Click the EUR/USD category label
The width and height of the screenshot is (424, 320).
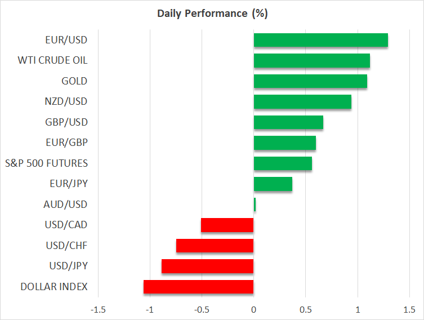pos(66,40)
